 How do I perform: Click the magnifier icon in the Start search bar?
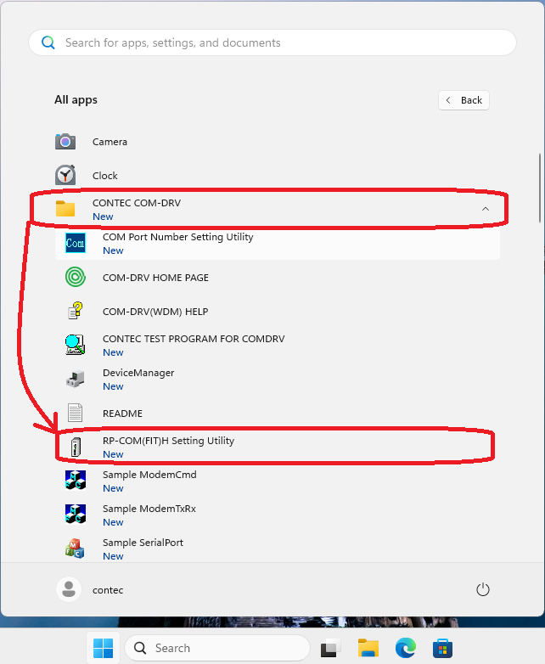pos(48,42)
